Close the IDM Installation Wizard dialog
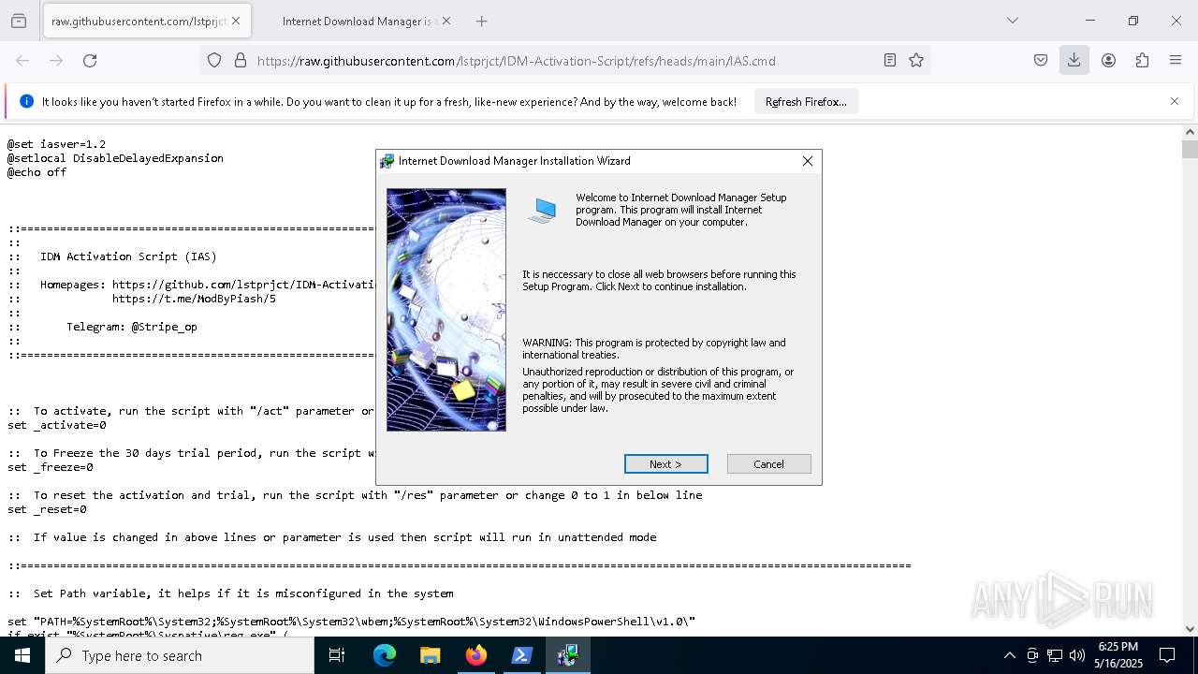Screen dimensions: 1198x674 click(x=807, y=161)
